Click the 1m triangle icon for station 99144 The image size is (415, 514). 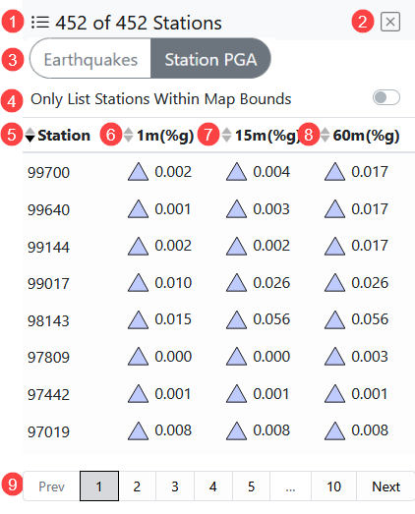138,246
